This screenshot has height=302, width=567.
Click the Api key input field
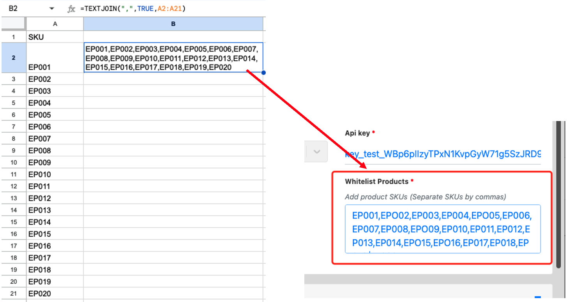(x=443, y=155)
